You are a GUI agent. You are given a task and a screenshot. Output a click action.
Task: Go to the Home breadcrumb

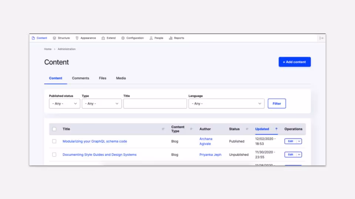click(48, 49)
